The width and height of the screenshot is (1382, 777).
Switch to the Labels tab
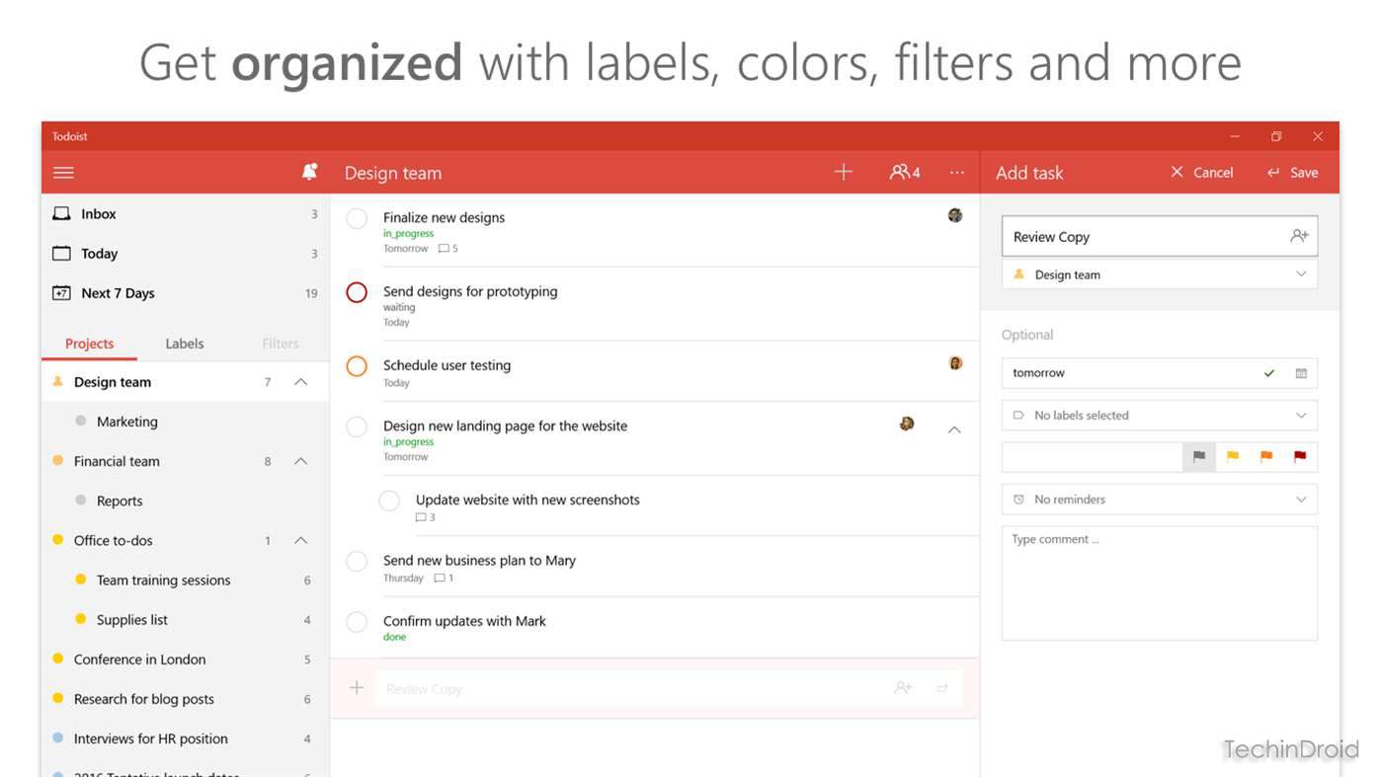pos(184,344)
